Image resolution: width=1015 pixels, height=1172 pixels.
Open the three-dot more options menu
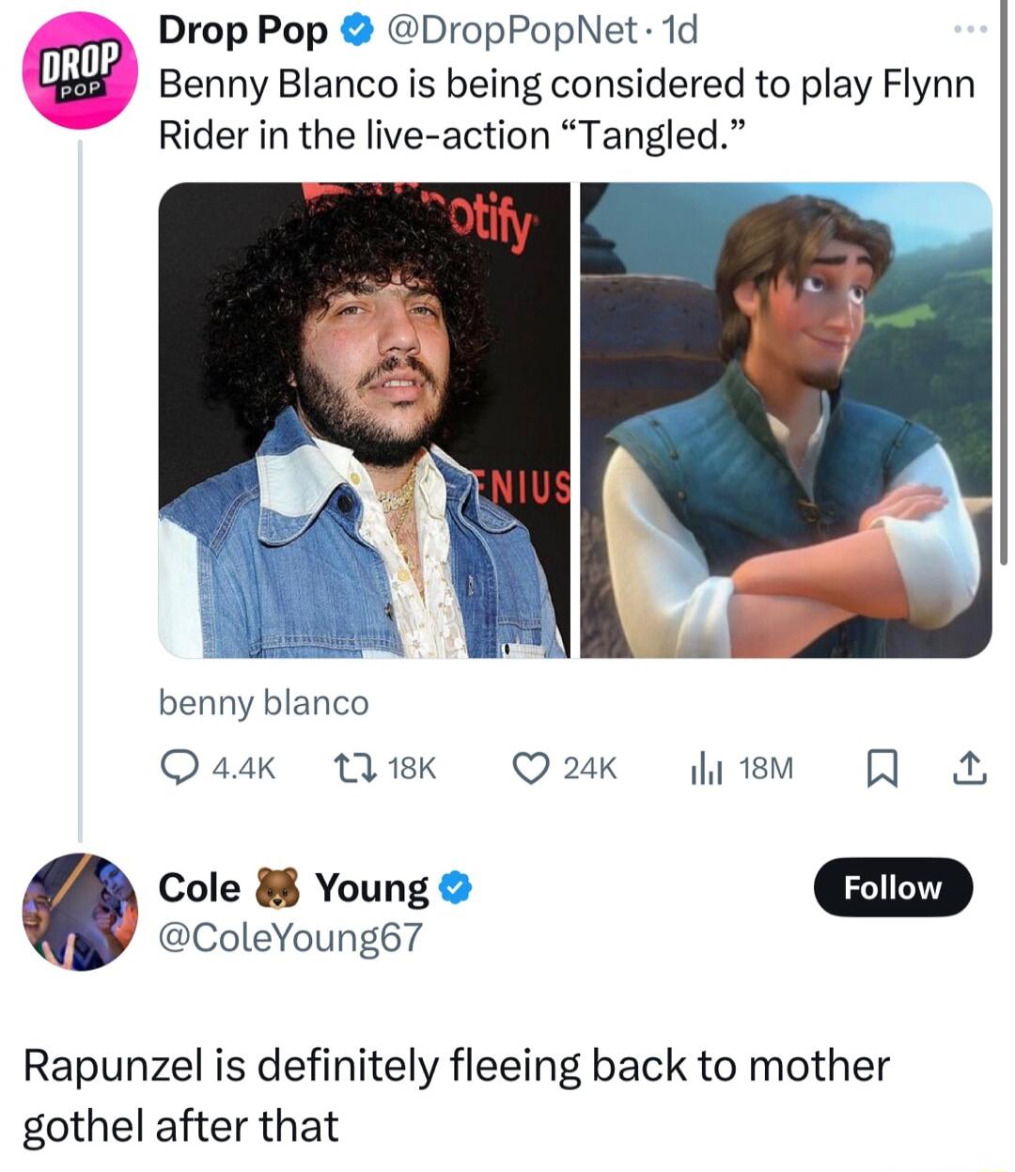click(x=970, y=30)
